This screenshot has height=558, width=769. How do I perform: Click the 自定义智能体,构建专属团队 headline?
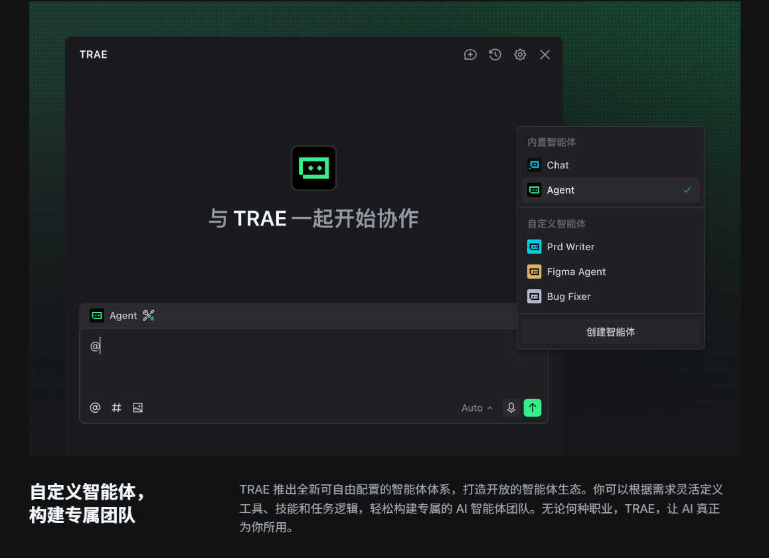tap(87, 503)
